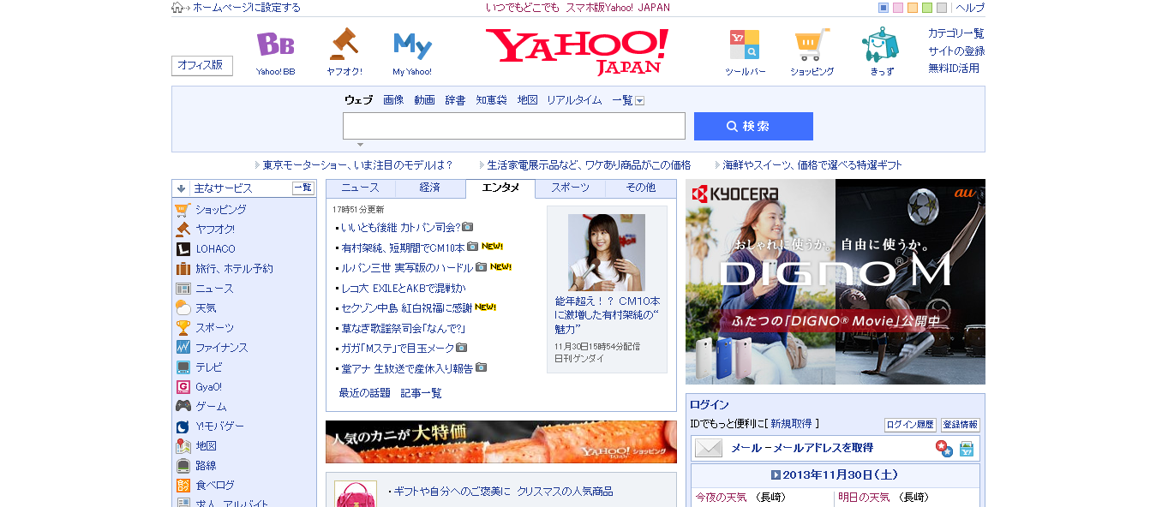1156x507 pixels.
Task: Select the pink theme color swatch
Action: (898, 8)
